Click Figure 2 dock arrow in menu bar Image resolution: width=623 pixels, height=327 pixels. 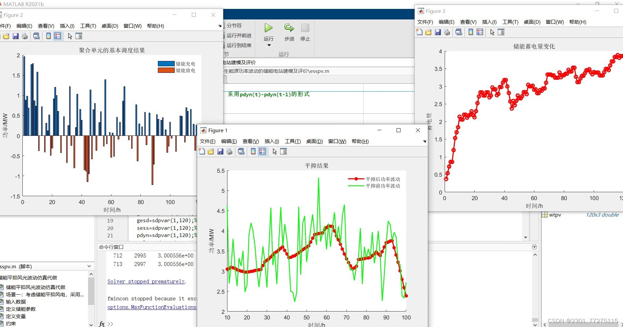click(220, 26)
